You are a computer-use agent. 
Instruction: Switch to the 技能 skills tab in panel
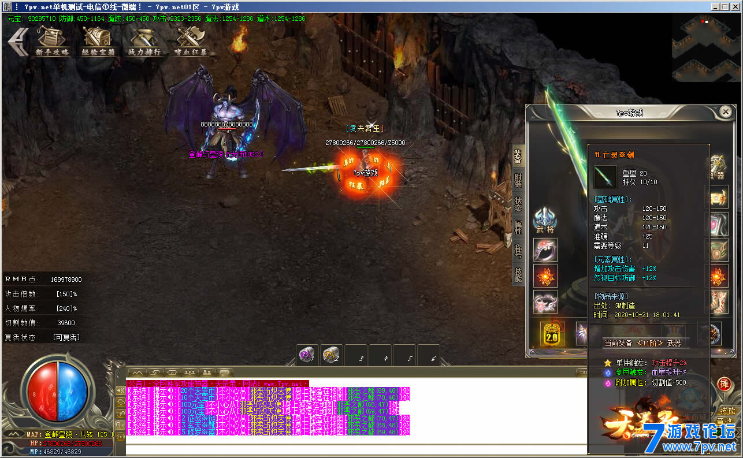(x=518, y=274)
